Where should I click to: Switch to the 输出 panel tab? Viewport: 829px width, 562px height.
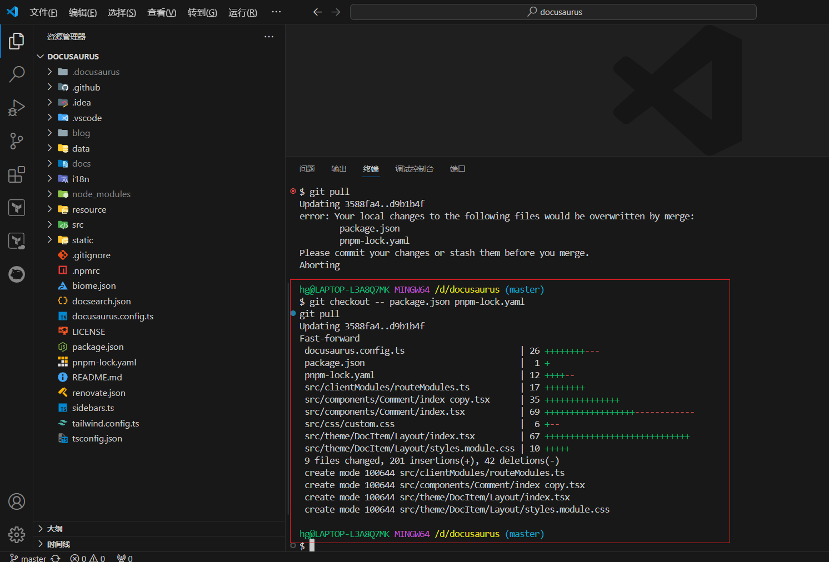point(339,169)
